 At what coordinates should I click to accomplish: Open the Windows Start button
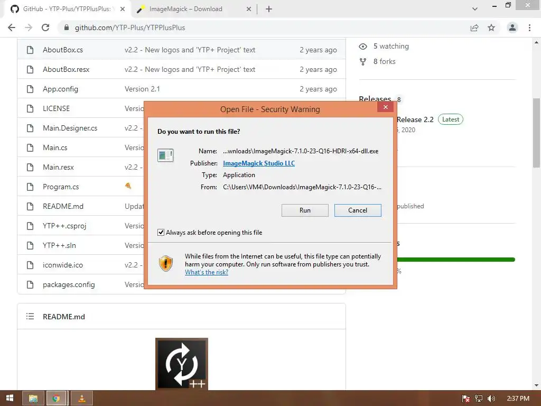[x=10, y=398]
